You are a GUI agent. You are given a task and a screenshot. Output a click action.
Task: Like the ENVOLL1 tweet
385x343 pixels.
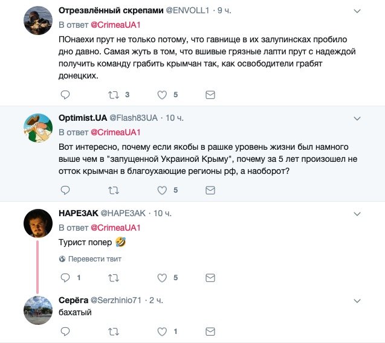(162, 95)
